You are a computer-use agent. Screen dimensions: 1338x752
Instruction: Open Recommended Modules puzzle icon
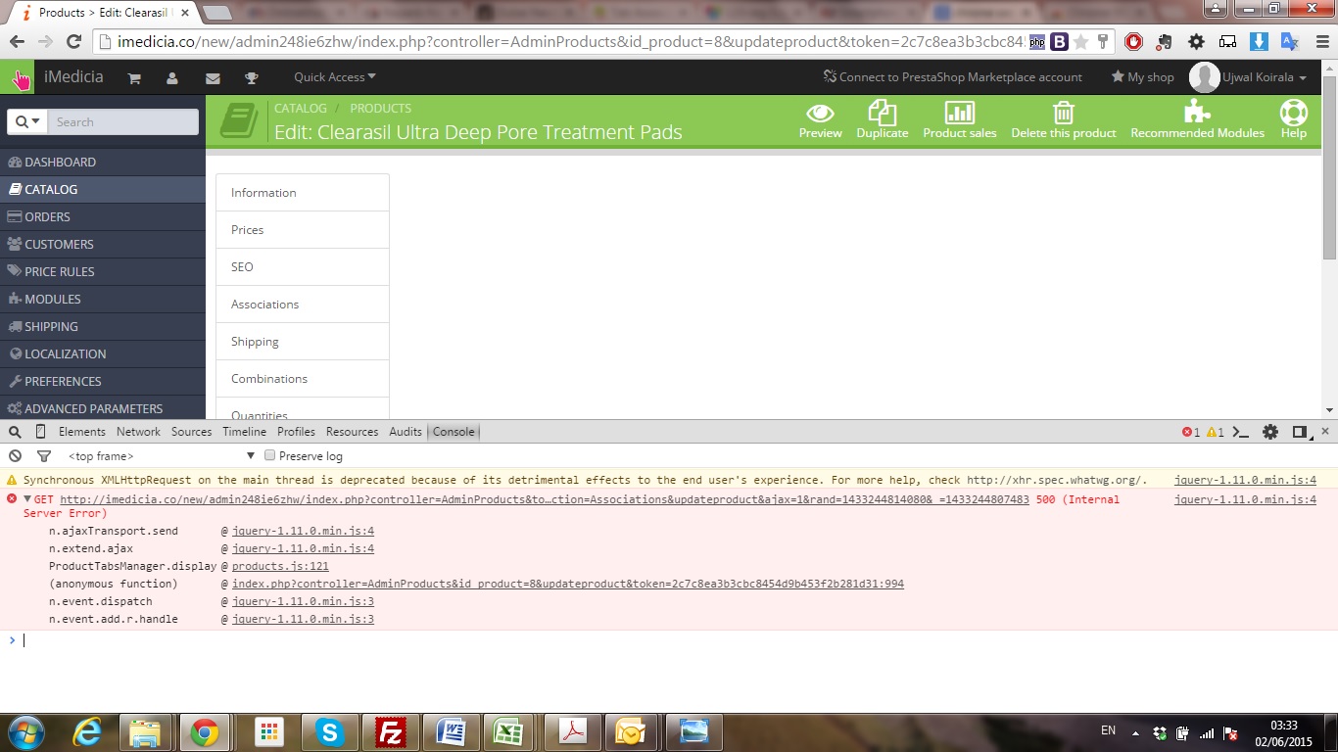tap(1197, 112)
